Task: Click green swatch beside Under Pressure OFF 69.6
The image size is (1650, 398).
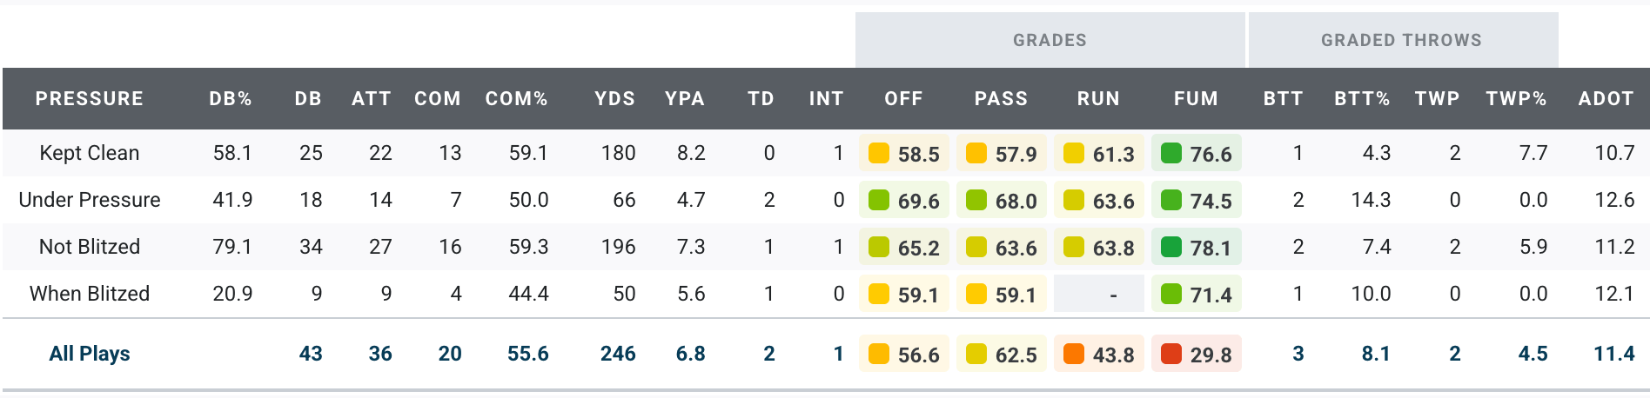Action: 879,201
